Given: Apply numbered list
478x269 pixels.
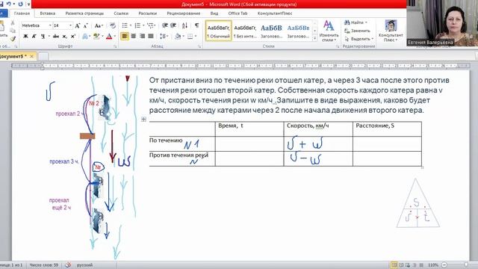Looking at the screenshot, I should point(137,25).
